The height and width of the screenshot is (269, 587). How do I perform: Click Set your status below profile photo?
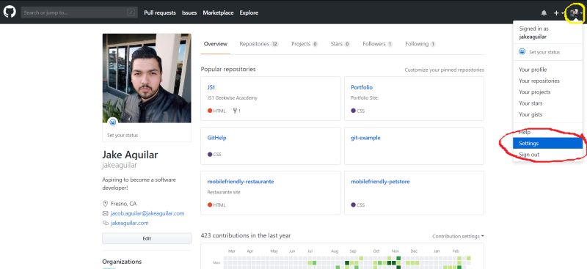tap(123, 135)
